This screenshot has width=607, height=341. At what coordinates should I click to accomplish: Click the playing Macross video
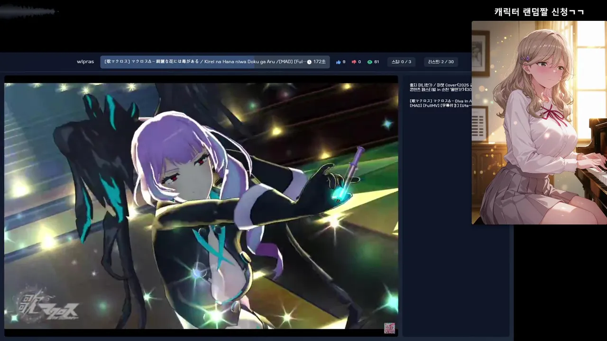pos(201,206)
